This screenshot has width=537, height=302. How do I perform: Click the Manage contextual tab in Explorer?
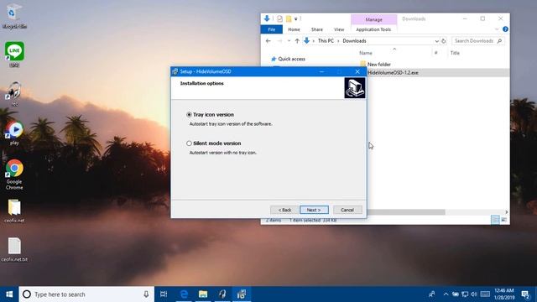click(373, 20)
